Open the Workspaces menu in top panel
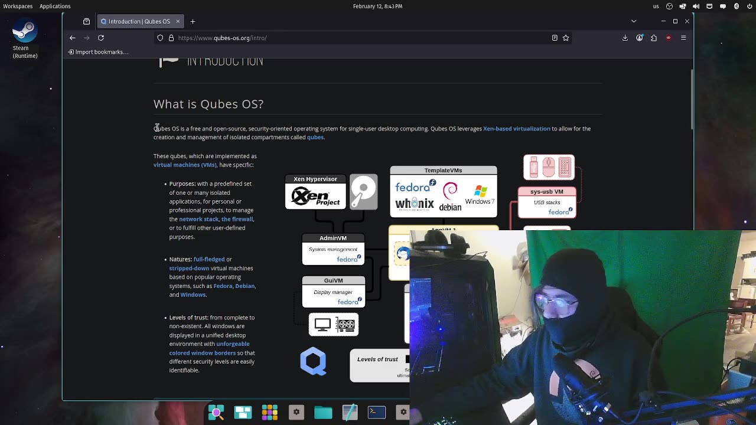 pos(18,6)
